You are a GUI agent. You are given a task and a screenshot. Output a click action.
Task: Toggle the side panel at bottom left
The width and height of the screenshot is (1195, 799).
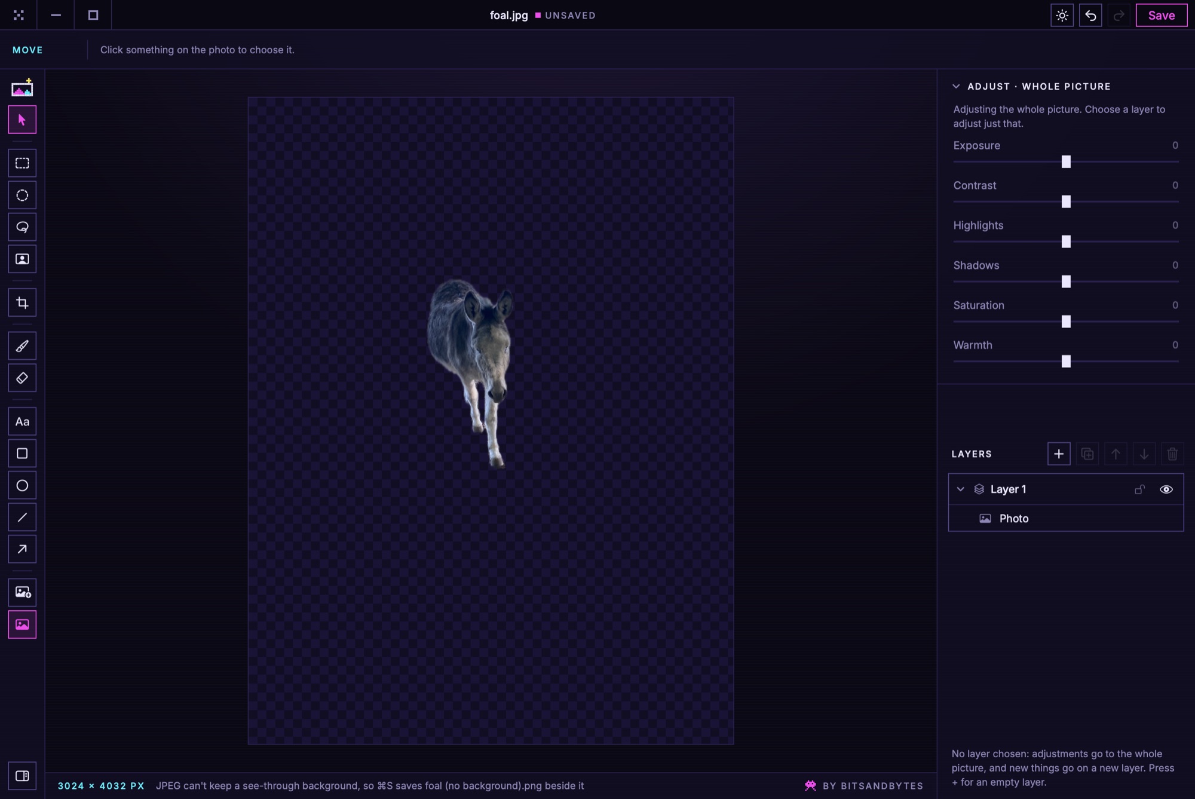(22, 776)
